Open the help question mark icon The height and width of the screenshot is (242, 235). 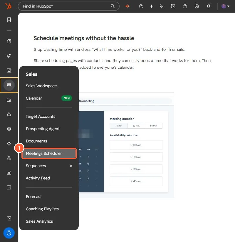click(x=185, y=6)
